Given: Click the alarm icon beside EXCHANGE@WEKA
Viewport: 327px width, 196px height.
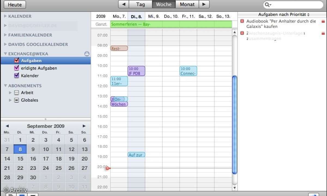Looking at the screenshot, I should 87,54.
